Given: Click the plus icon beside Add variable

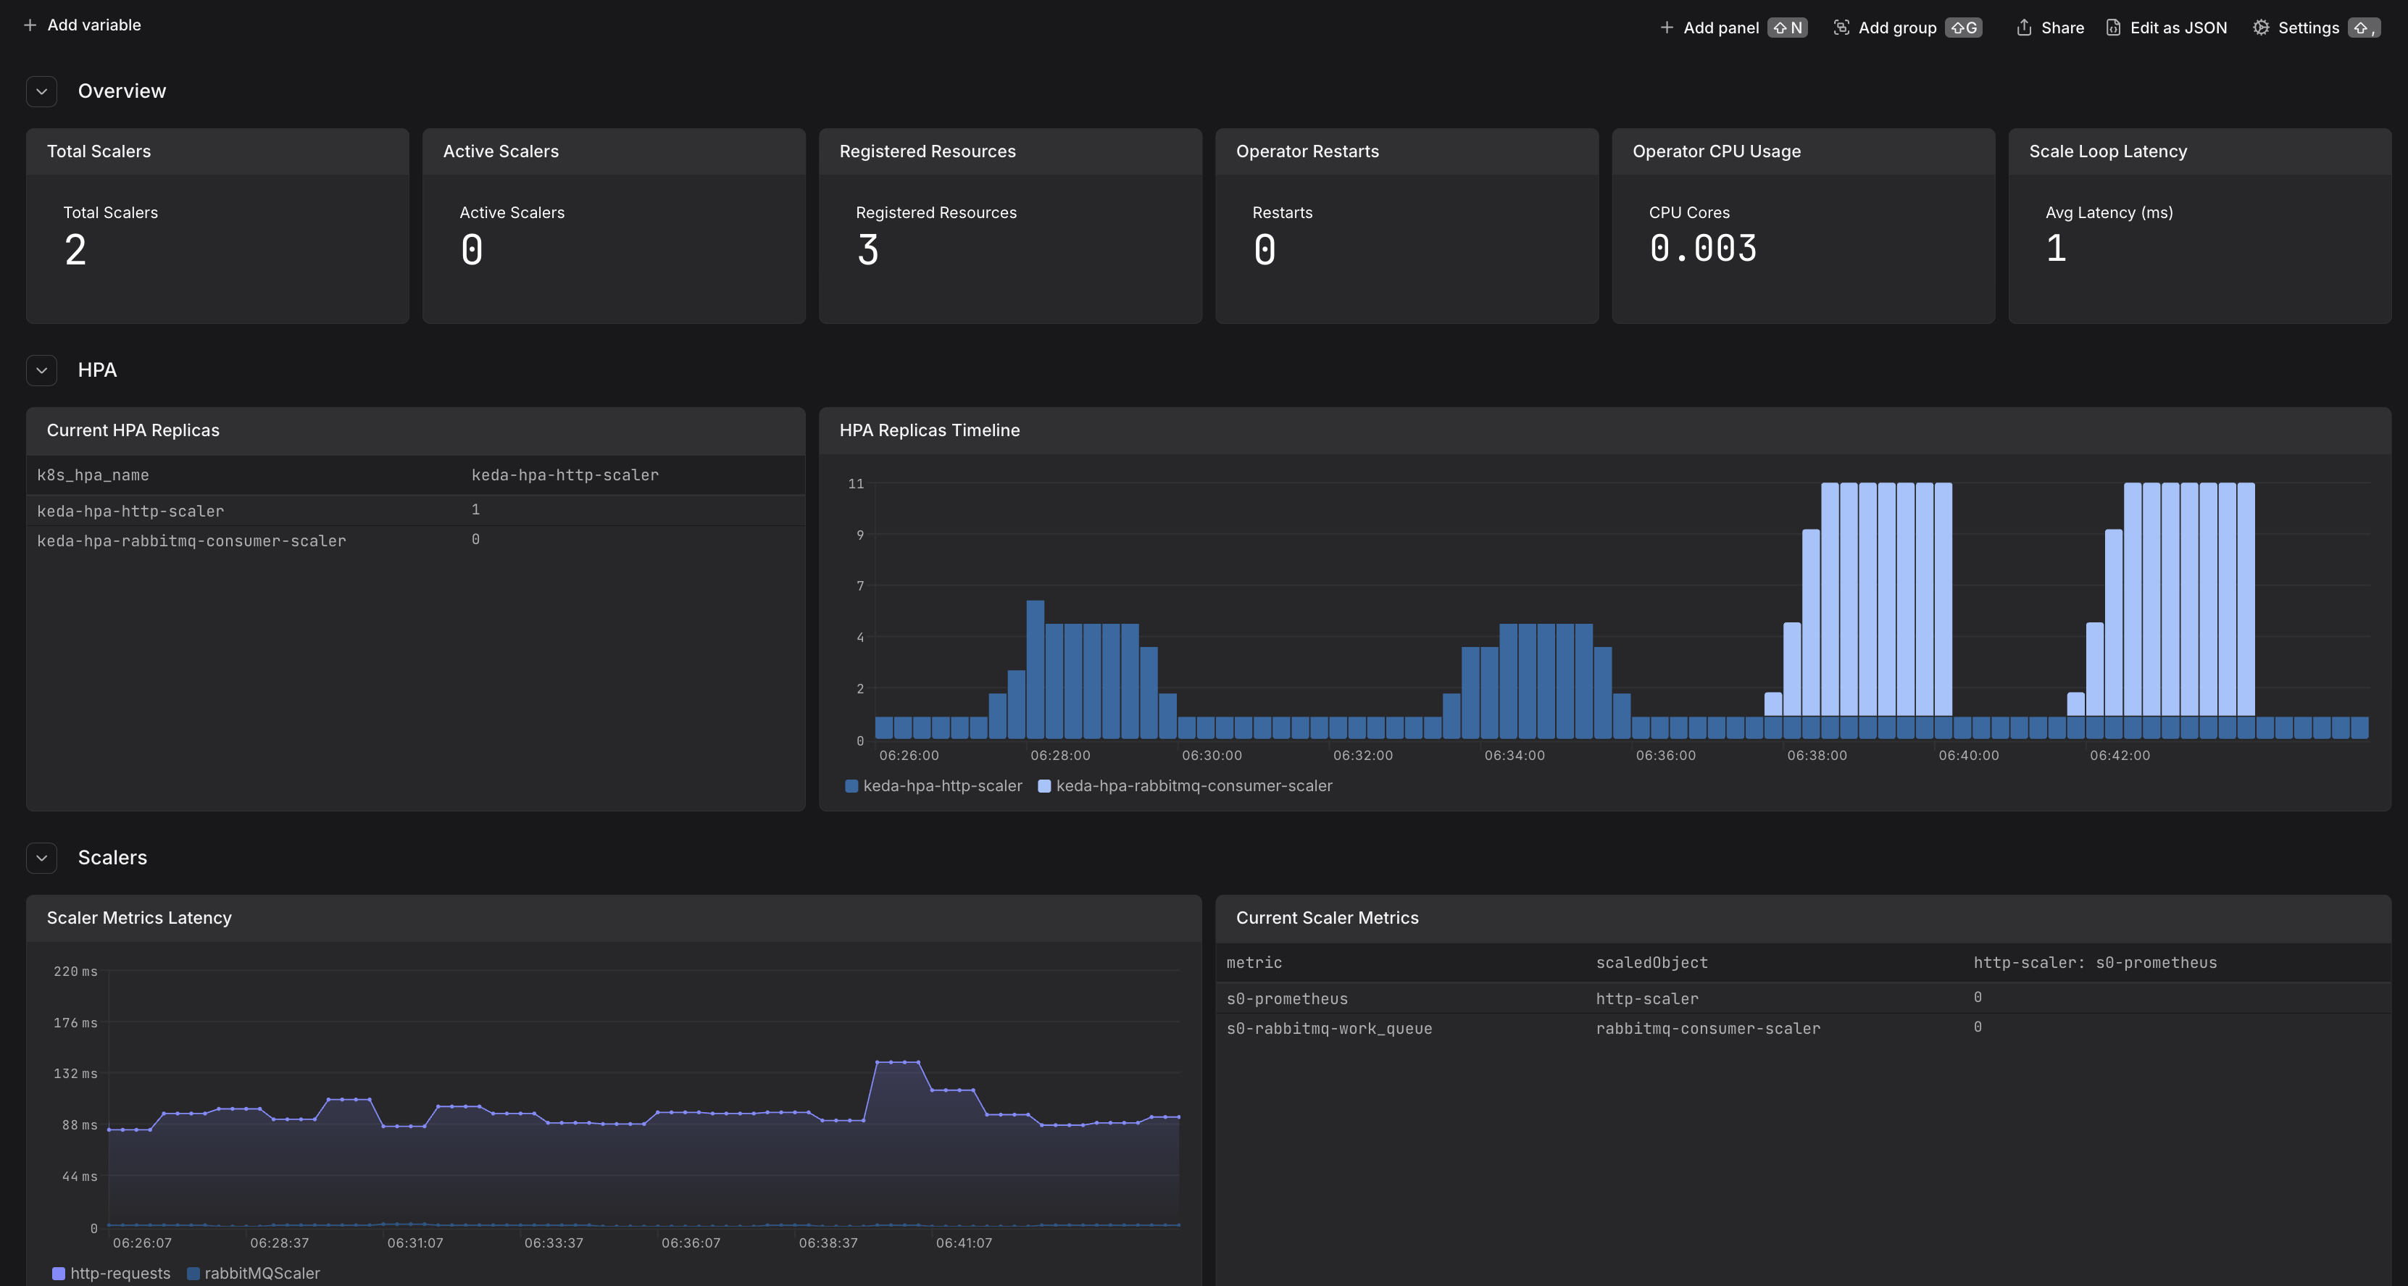Looking at the screenshot, I should [30, 25].
